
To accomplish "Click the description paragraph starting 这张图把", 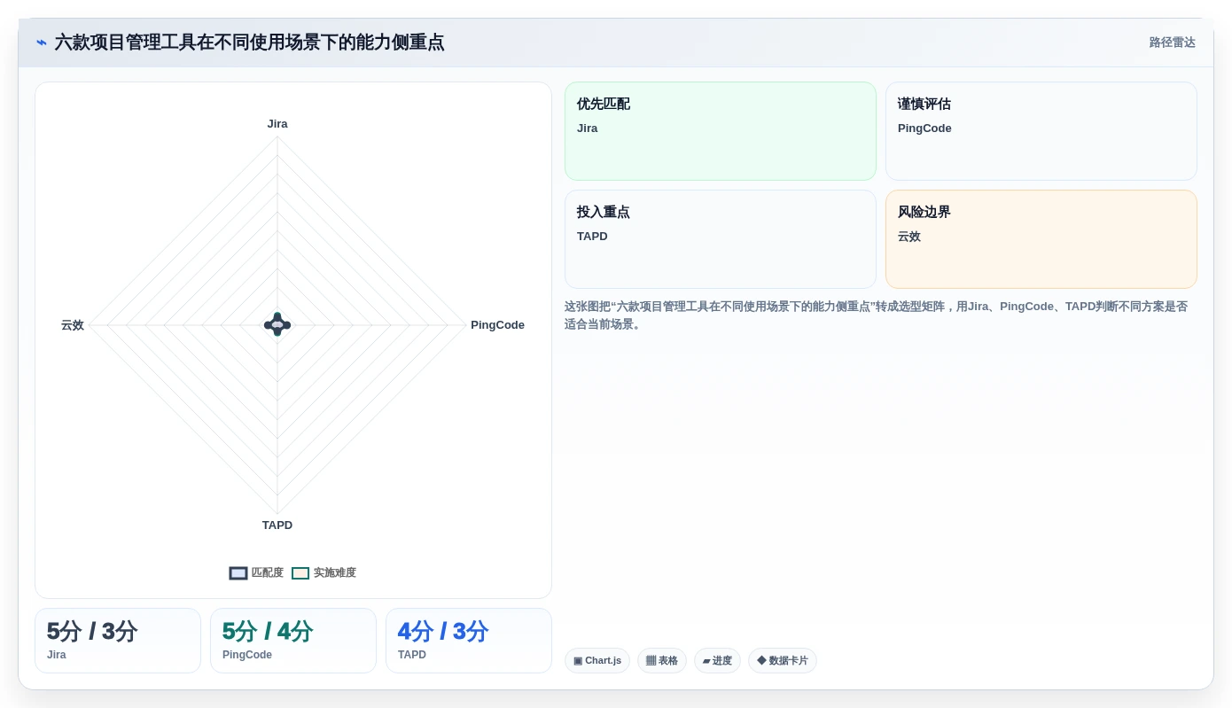I will 876,315.
